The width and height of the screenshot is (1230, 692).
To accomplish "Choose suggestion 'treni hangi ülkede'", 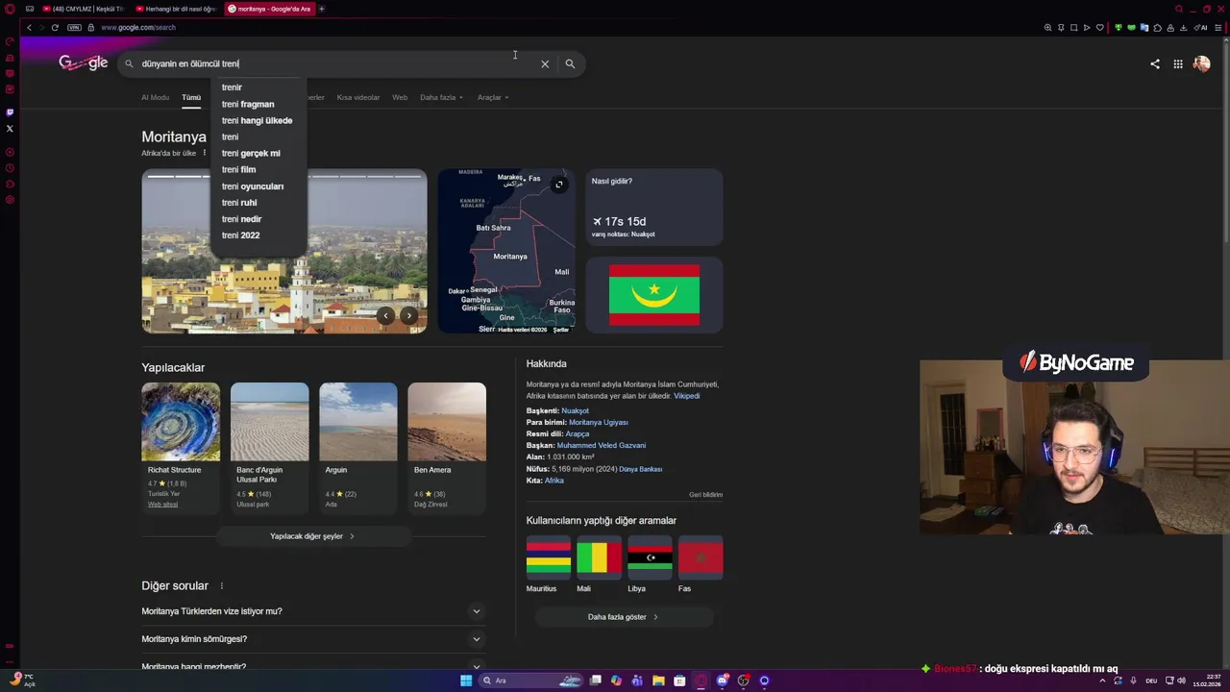I will click(257, 120).
